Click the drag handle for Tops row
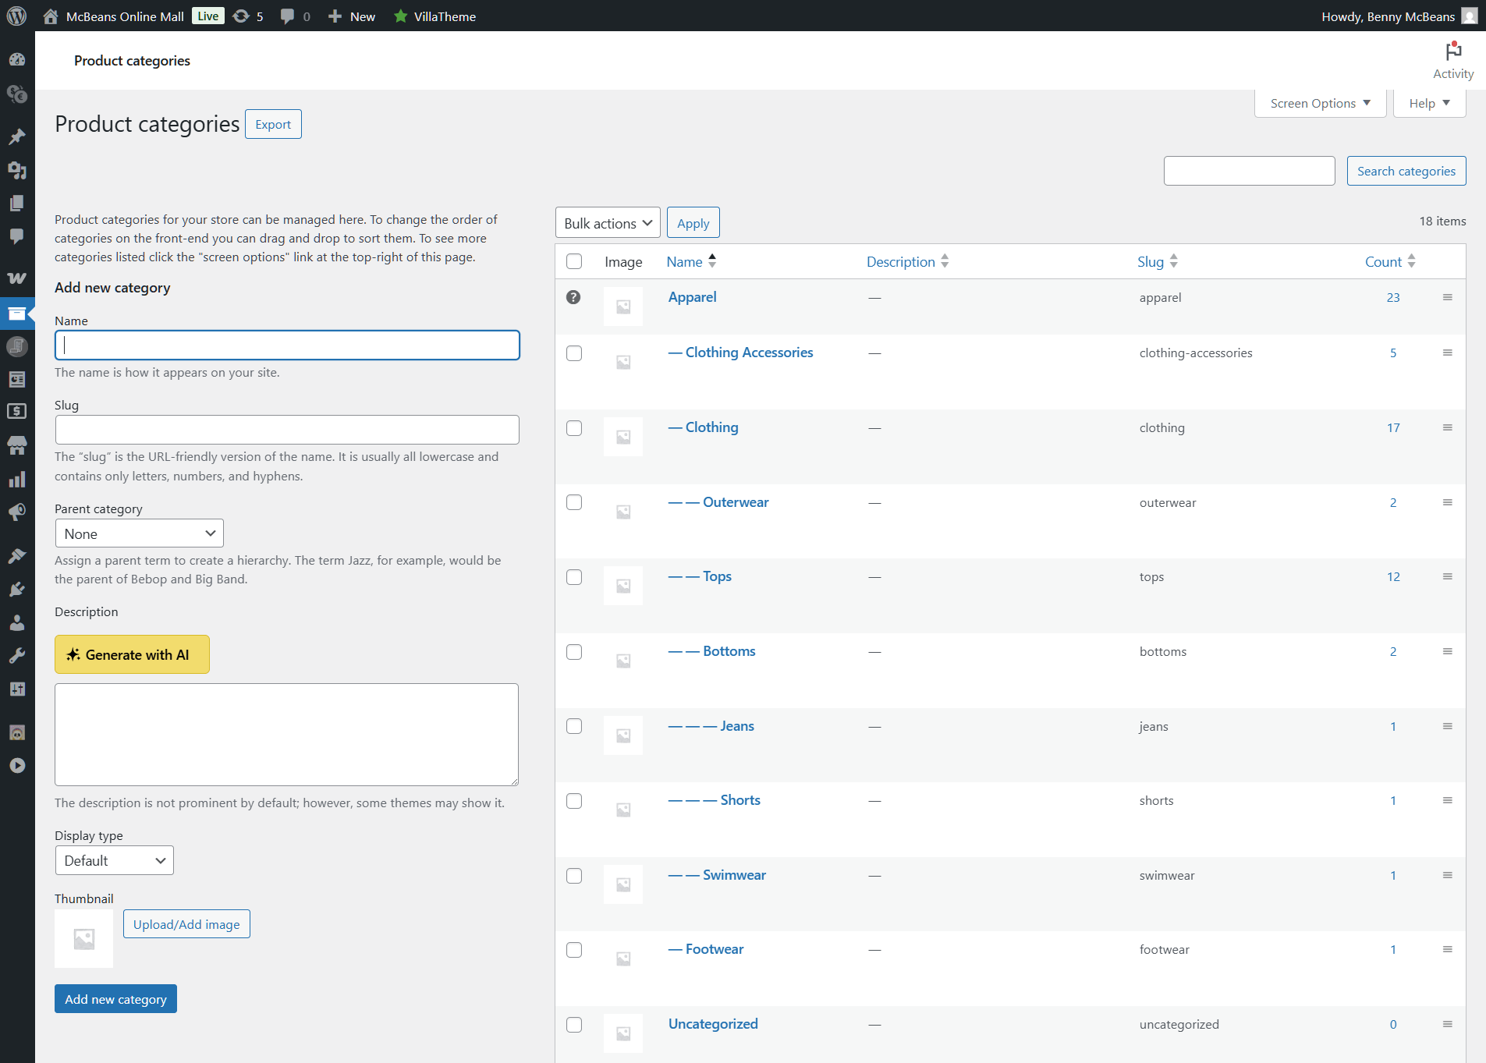 (x=1447, y=576)
